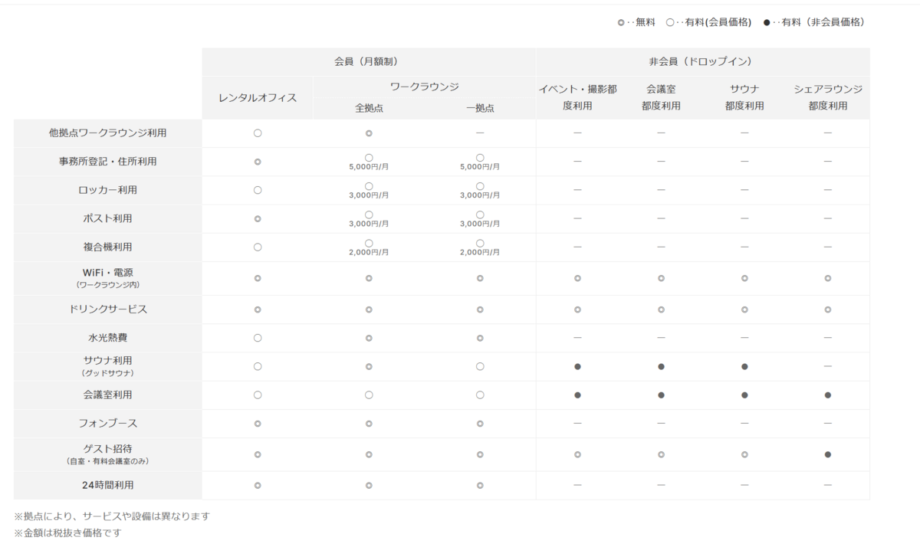Screen dimensions: 920x547
Task: Click the 水光熱費 row label
Action: coord(107,338)
